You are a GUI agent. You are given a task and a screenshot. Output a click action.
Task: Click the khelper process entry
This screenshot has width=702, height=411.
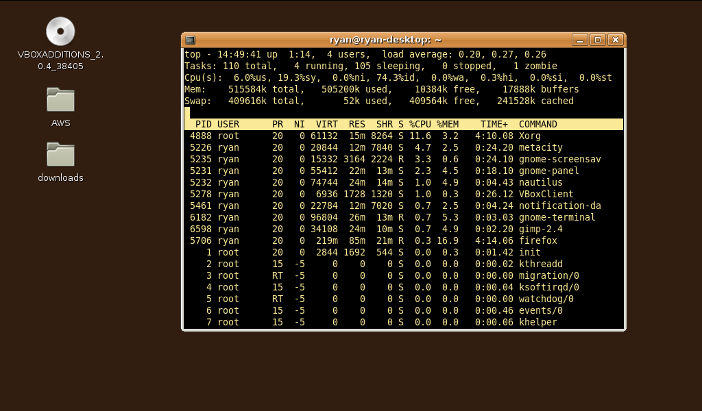click(x=537, y=323)
